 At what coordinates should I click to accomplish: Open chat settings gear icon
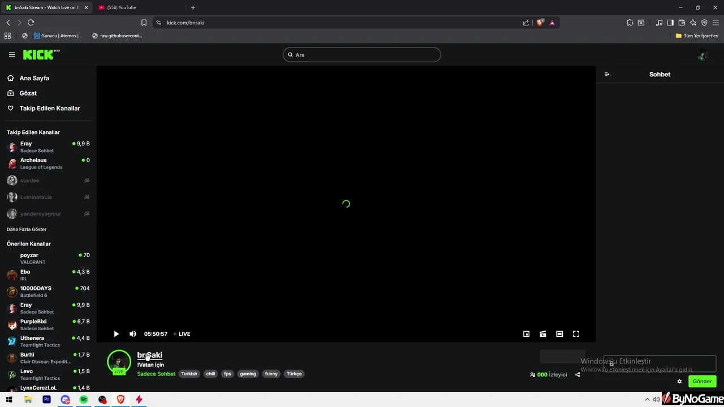679,382
